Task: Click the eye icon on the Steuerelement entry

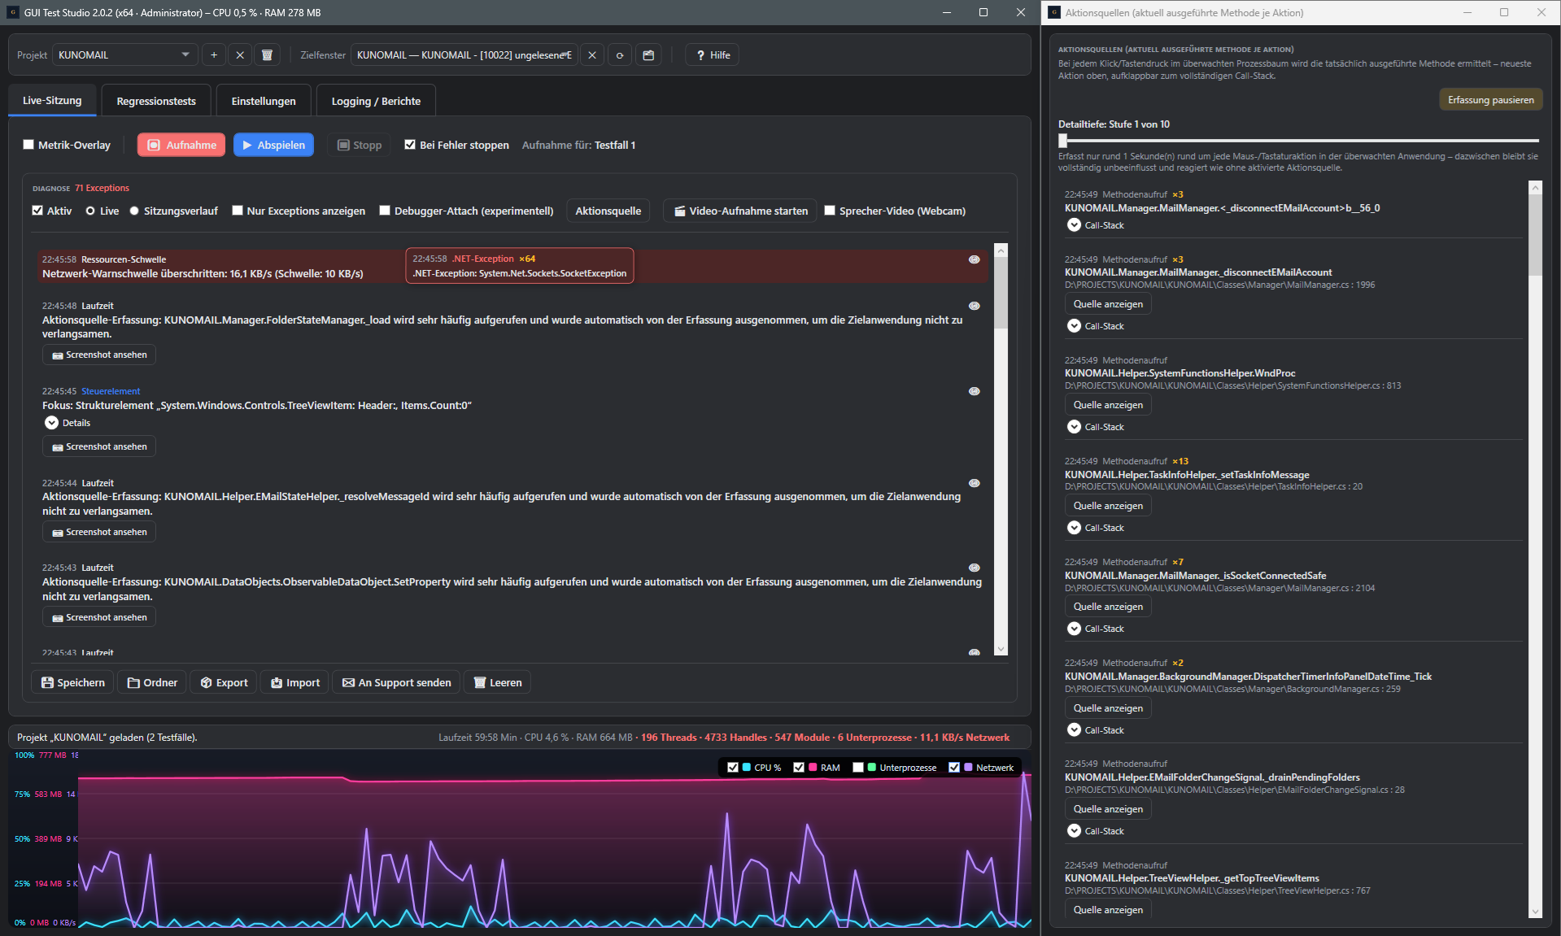Action: tap(974, 391)
